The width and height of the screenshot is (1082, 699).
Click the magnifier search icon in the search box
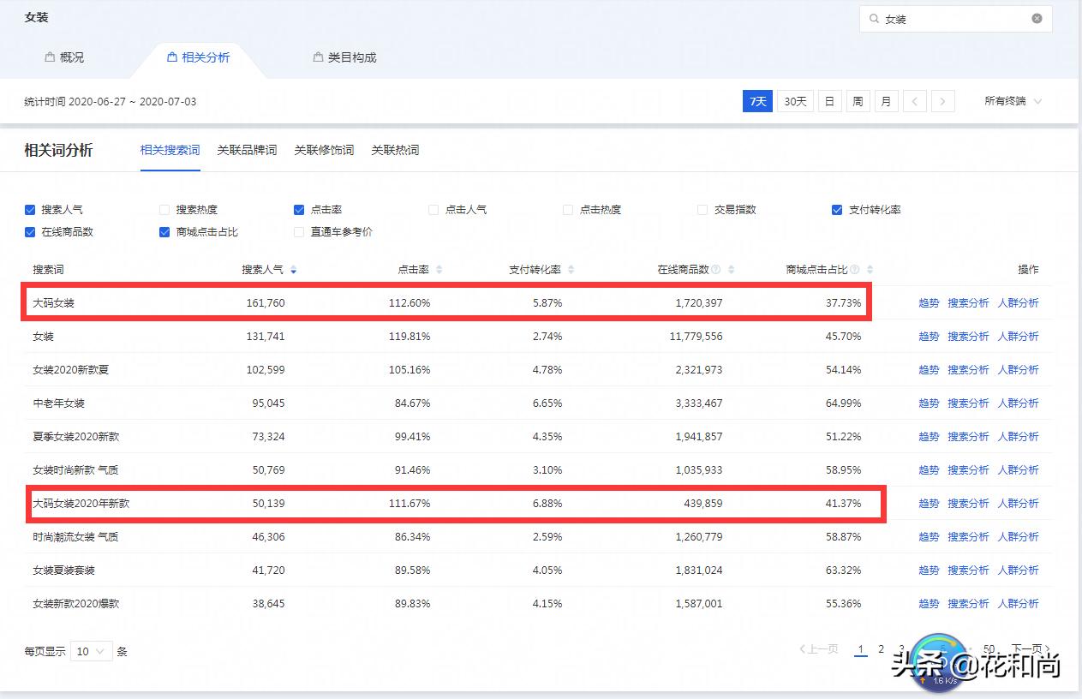[x=876, y=18]
